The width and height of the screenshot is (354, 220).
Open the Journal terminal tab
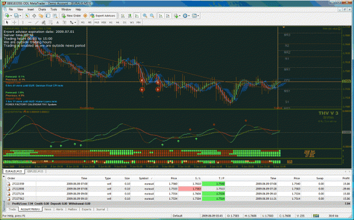pyautogui.click(x=100, y=209)
